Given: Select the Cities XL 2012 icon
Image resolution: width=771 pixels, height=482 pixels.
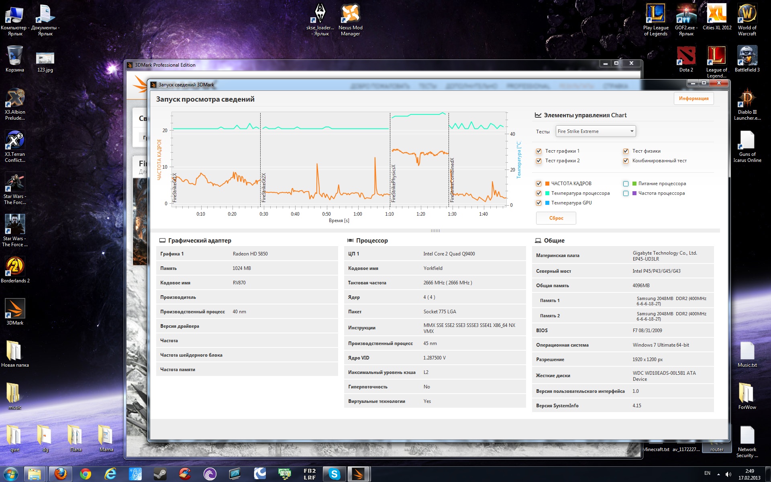Looking at the screenshot, I should (717, 17).
